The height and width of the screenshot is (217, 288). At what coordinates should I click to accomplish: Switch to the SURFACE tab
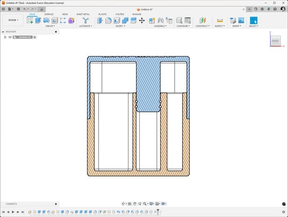click(49, 14)
